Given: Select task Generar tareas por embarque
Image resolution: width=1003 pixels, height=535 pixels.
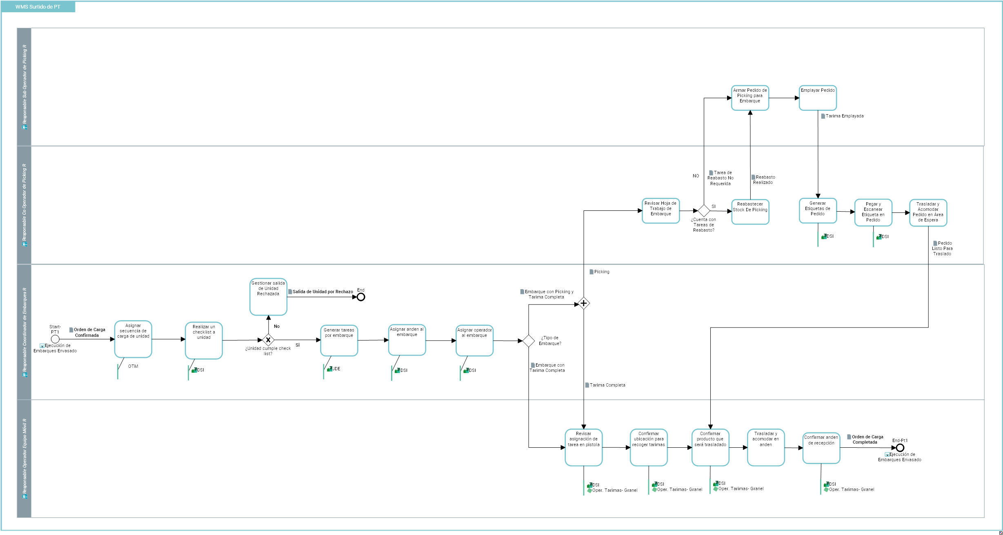Looking at the screenshot, I should point(339,340).
